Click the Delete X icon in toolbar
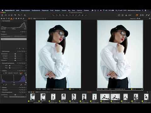 click(x=12, y=15)
